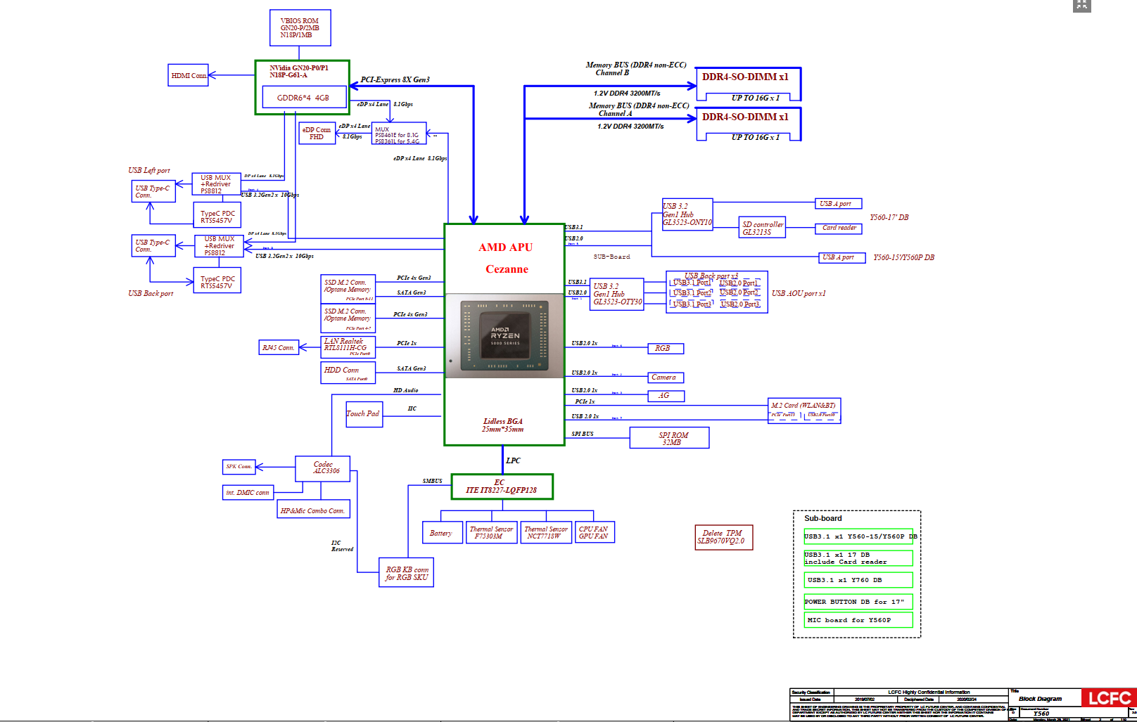The height and width of the screenshot is (722, 1137).
Task: Click the Cezanne label
Action: coord(507,269)
